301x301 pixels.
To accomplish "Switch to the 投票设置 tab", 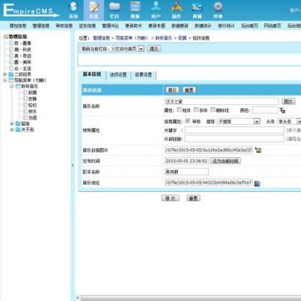I will click(x=144, y=75).
